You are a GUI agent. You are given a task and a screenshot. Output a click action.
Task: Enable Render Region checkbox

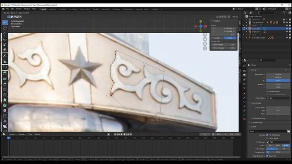click(267, 91)
